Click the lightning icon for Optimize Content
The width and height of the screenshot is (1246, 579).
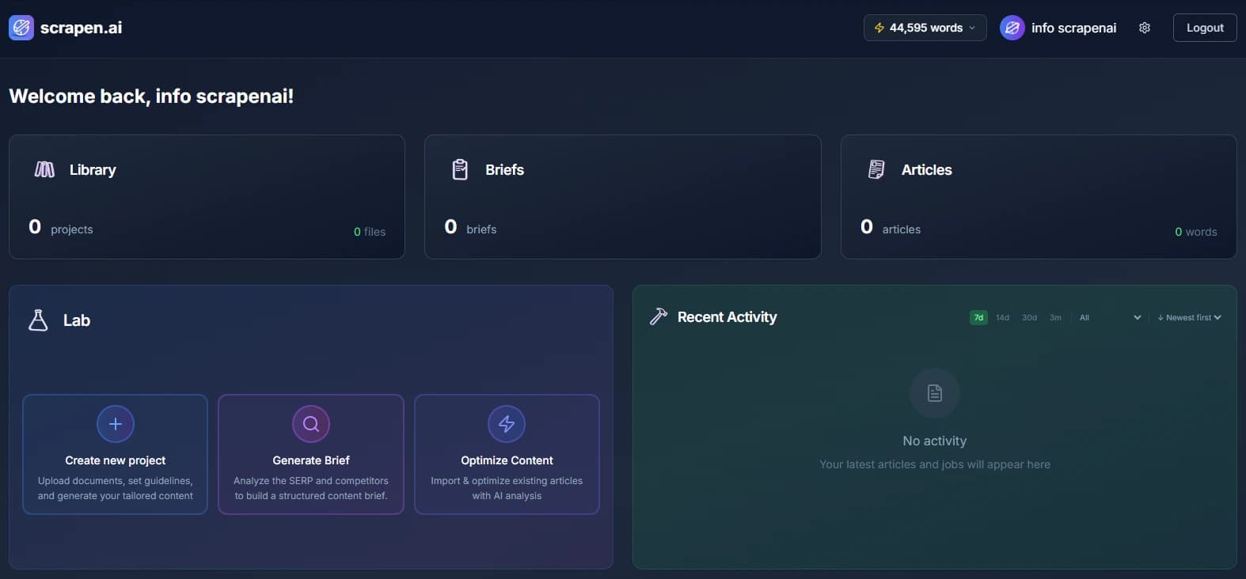pyautogui.click(x=507, y=424)
